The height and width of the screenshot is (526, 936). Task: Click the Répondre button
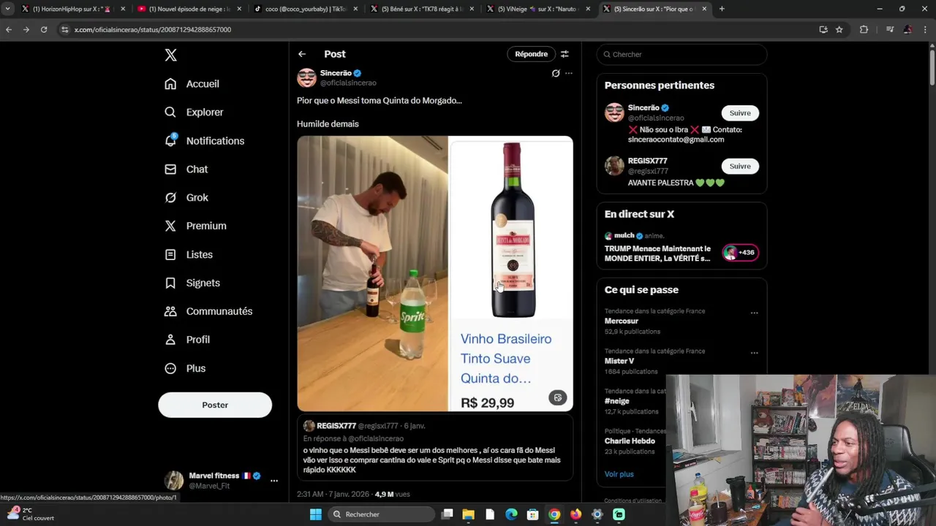click(x=531, y=54)
